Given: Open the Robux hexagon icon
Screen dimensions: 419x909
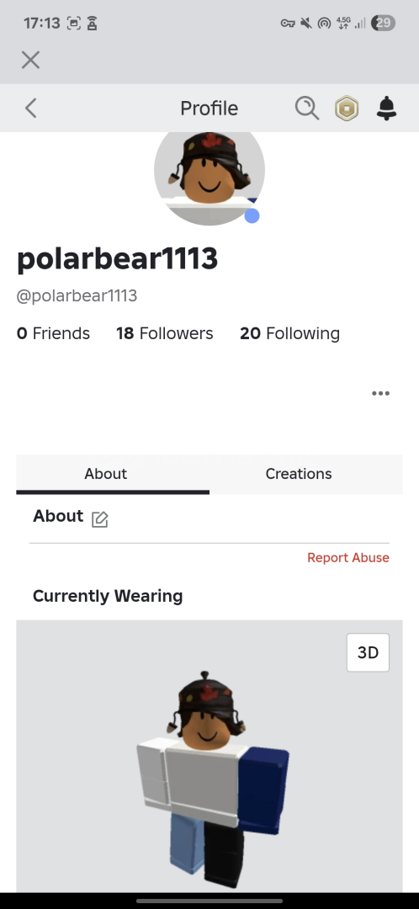Looking at the screenshot, I should coord(347,109).
